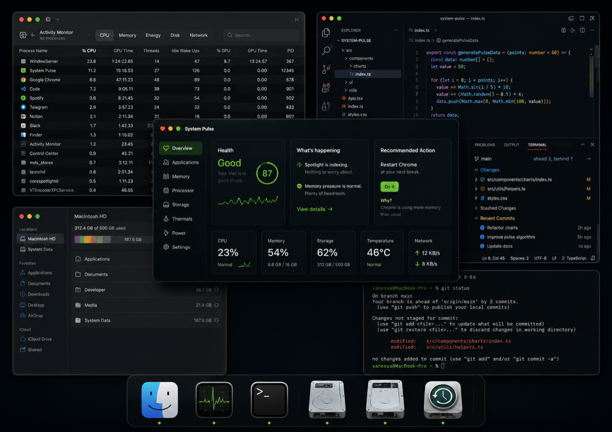
Task: Expand the Stashed Changes section
Action: click(x=476, y=208)
